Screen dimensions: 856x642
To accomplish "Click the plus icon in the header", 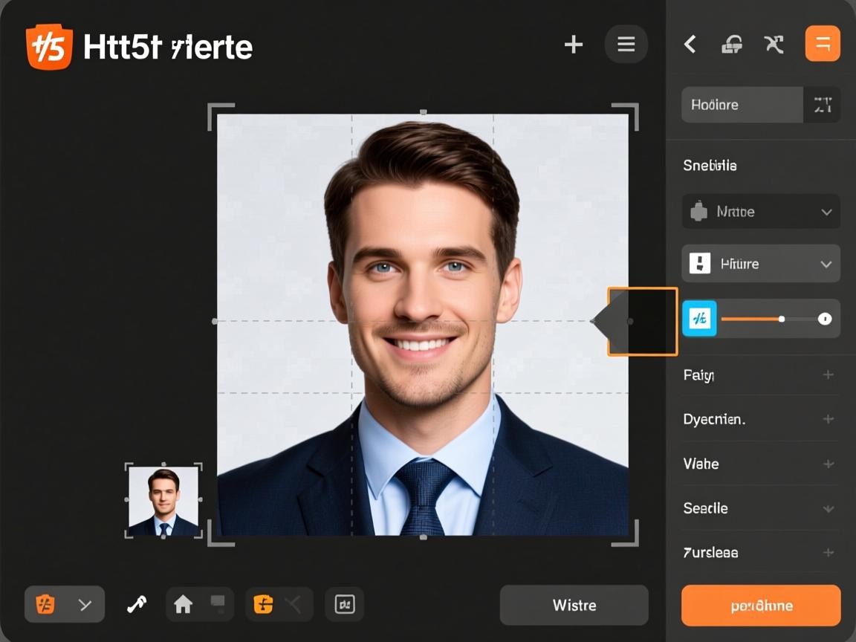I will click(x=573, y=45).
